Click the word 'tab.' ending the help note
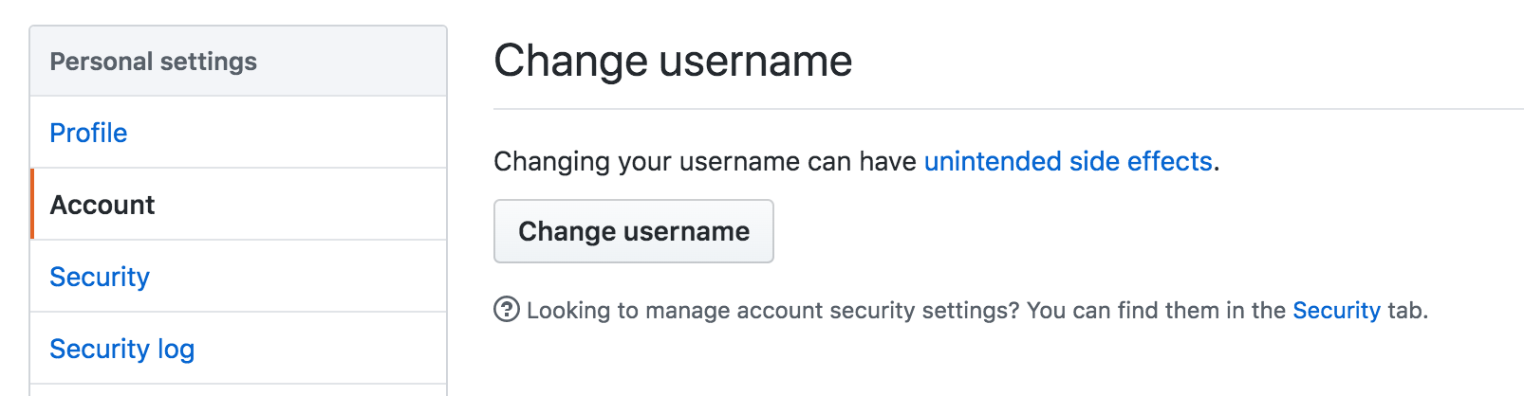 click(x=1407, y=310)
